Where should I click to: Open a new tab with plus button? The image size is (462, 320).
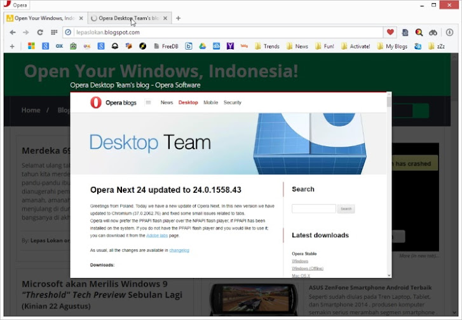178,18
